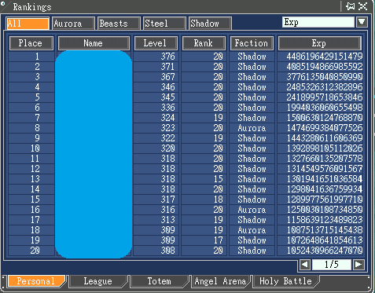Sort by the Level column header
This screenshot has height=293, width=375.
(156, 43)
